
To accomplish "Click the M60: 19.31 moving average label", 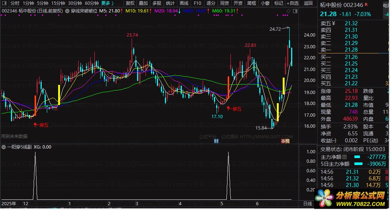I will [225, 11].
